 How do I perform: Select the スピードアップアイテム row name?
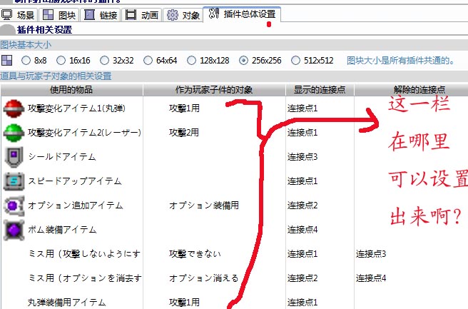click(75, 181)
